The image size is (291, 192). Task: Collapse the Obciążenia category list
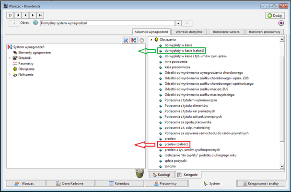point(151,39)
